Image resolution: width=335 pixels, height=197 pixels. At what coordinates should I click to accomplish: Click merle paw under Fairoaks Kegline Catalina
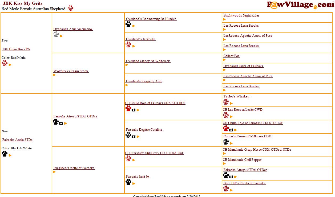pyautogui.click(x=128, y=135)
